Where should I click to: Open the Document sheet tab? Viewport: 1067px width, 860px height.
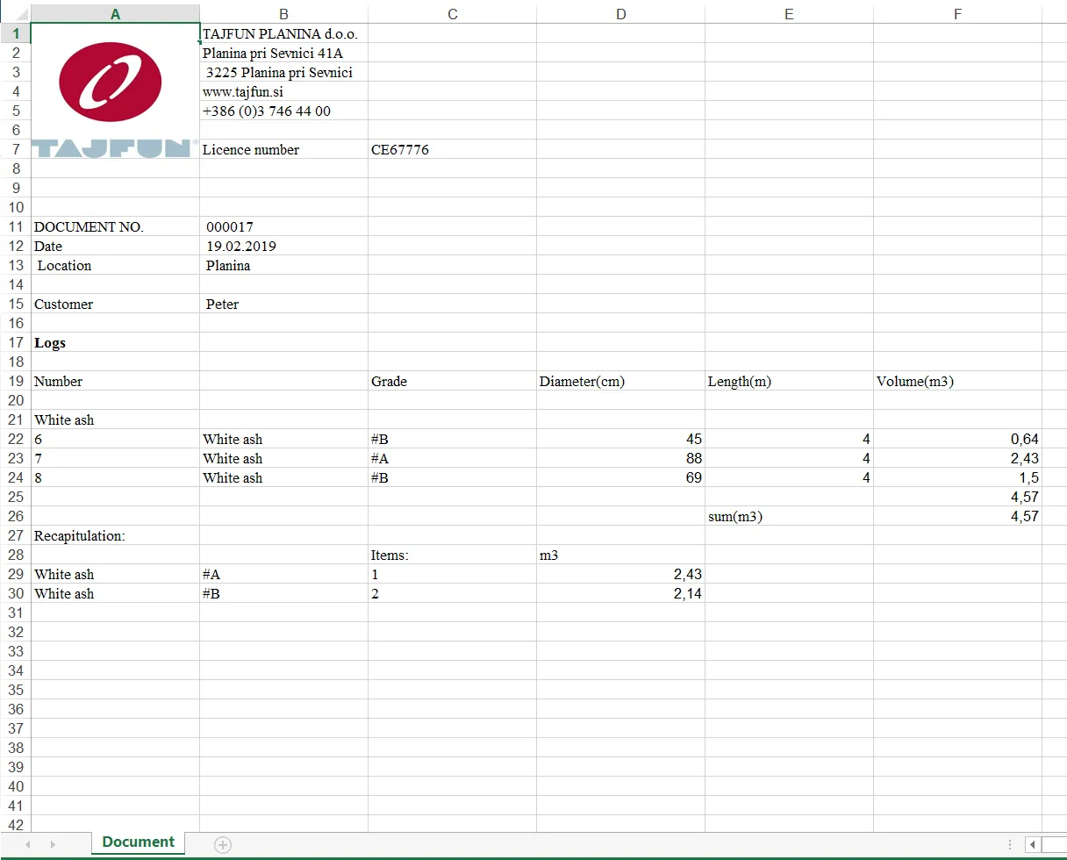tap(138, 842)
